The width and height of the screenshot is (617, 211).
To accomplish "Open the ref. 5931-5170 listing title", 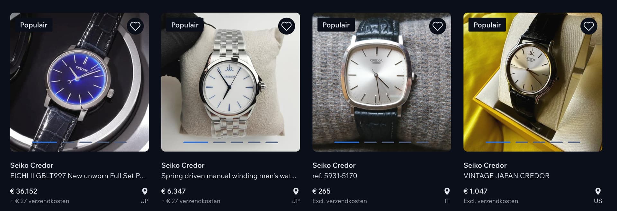I will tap(335, 176).
